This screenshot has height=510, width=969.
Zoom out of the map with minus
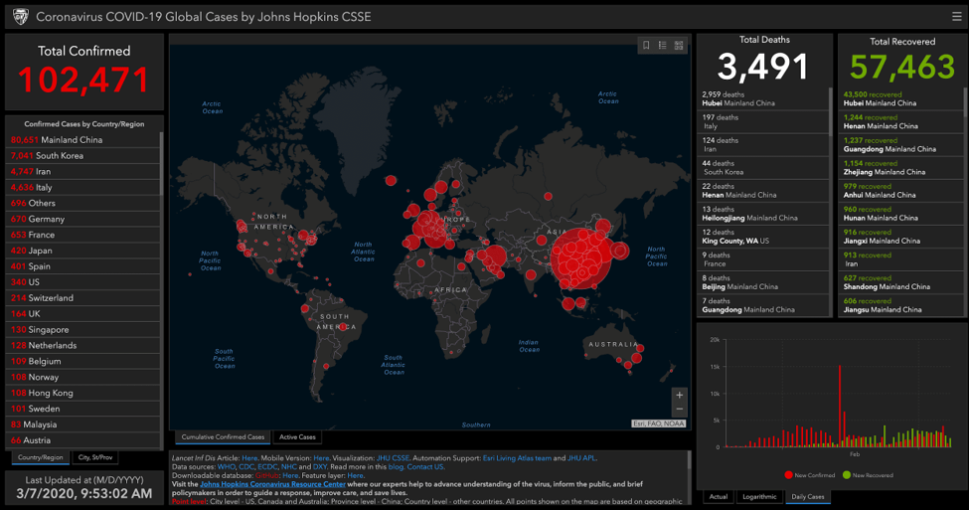(x=679, y=410)
